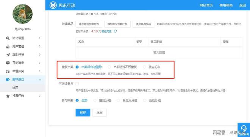The image size is (250, 137).
Task: Click the 思讯互动 title text
Action: pos(67,5)
